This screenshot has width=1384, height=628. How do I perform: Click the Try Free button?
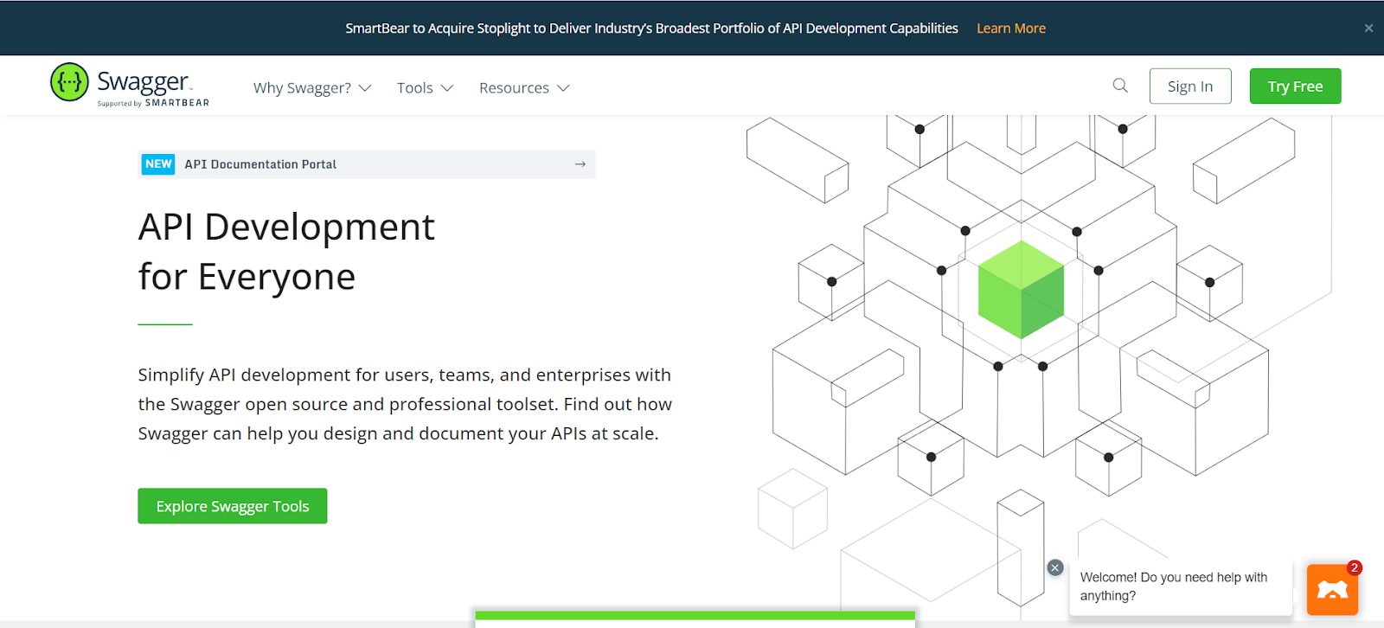coord(1296,87)
